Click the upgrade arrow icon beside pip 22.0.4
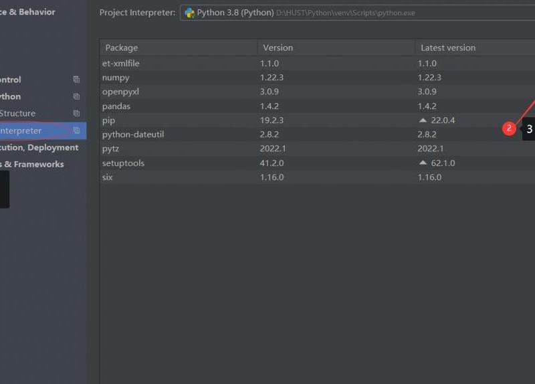 tap(422, 120)
